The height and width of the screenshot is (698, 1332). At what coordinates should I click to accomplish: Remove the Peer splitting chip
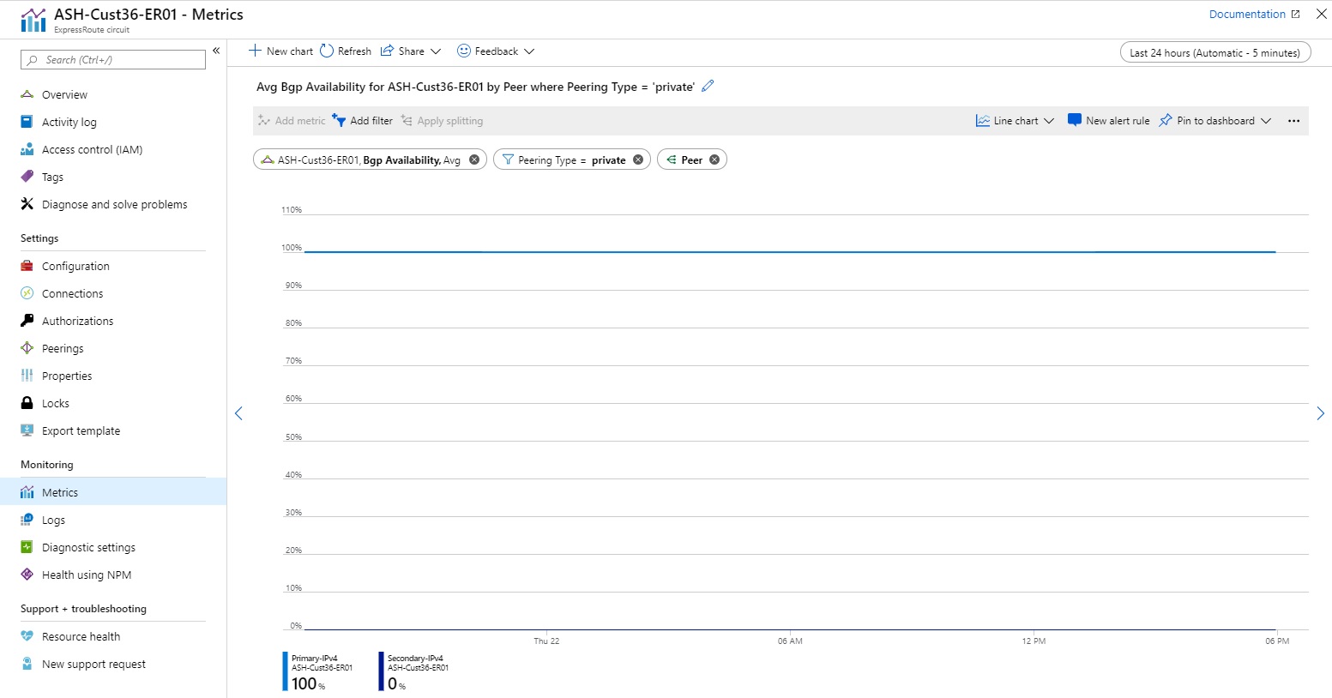pos(714,159)
